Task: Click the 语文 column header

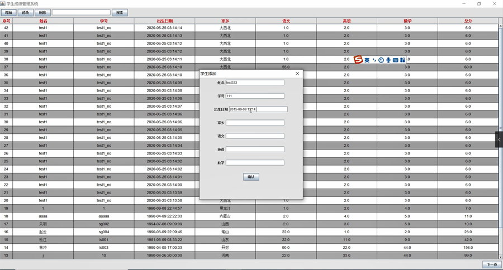Action: (x=286, y=21)
